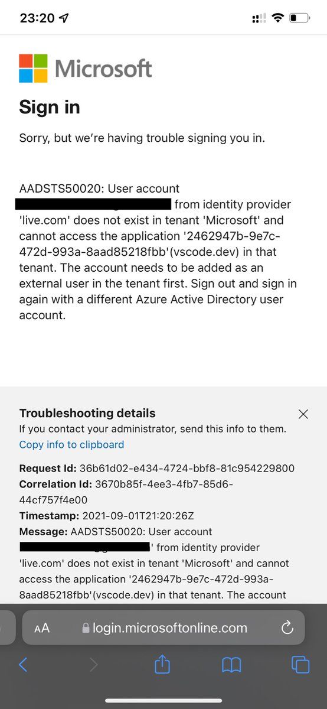The height and width of the screenshot is (709, 327).
Task: Tap the lock icon in the address bar
Action: (86, 628)
